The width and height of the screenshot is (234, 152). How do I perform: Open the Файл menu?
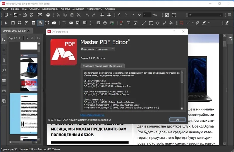[5, 9]
